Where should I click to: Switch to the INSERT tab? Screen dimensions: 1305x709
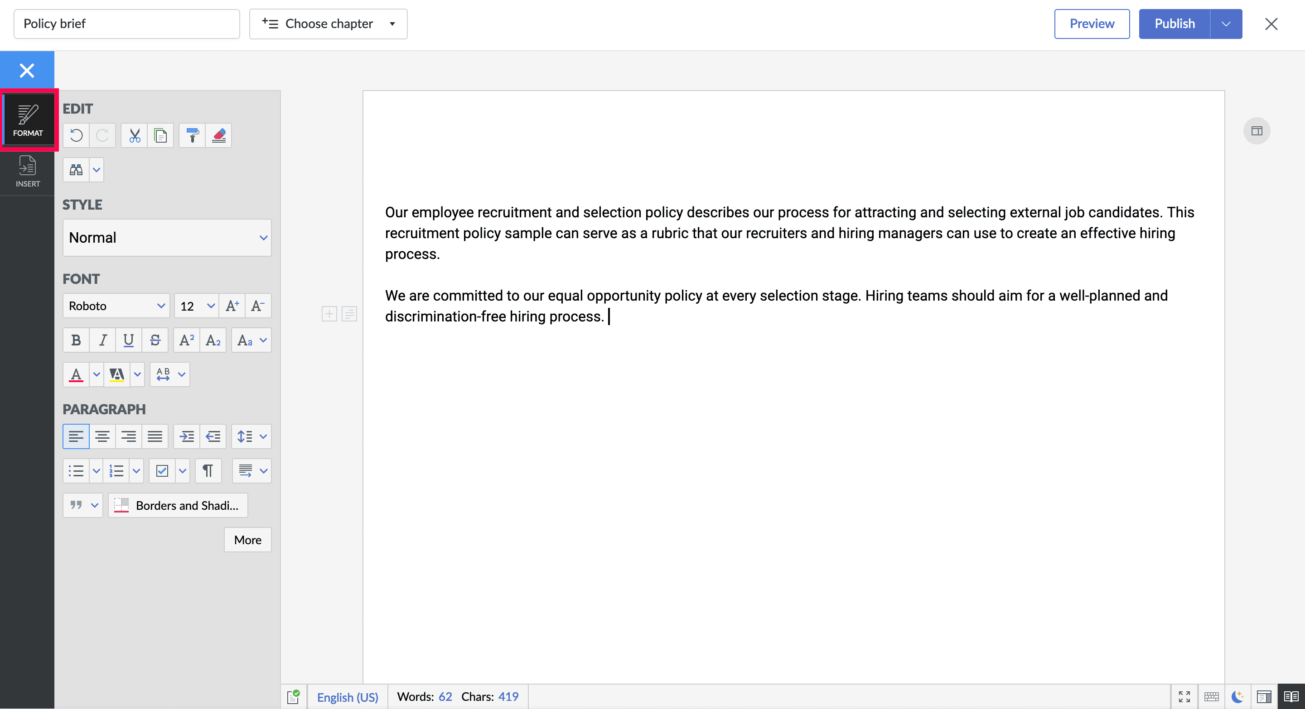[x=27, y=172]
